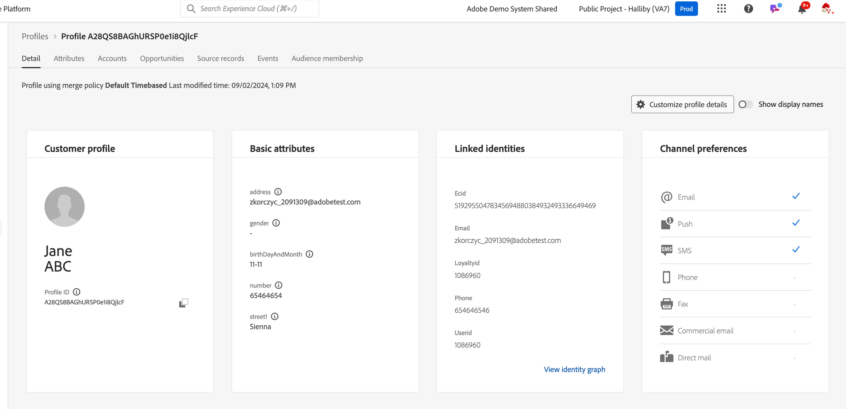Go to the Events tab
Screen dimensions: 846x409
[268, 58]
